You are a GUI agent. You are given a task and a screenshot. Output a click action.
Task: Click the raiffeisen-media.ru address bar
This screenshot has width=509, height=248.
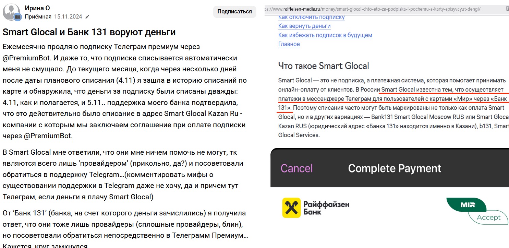coord(377,9)
